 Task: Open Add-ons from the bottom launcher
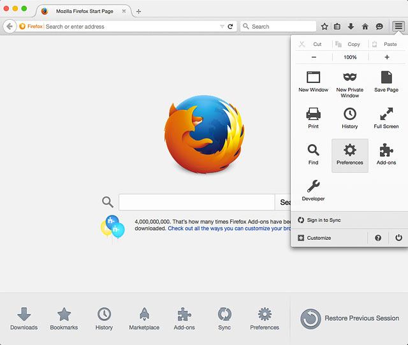coord(184,319)
